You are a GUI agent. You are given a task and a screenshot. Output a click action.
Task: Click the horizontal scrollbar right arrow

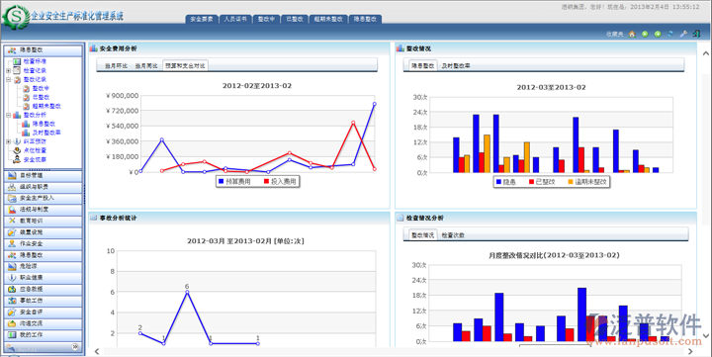[x=690, y=351]
